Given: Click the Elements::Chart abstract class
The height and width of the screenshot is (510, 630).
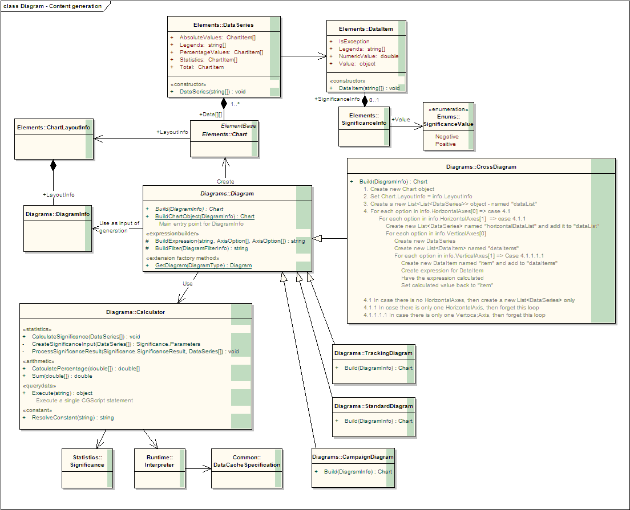Looking at the screenshot, I should click(224, 134).
